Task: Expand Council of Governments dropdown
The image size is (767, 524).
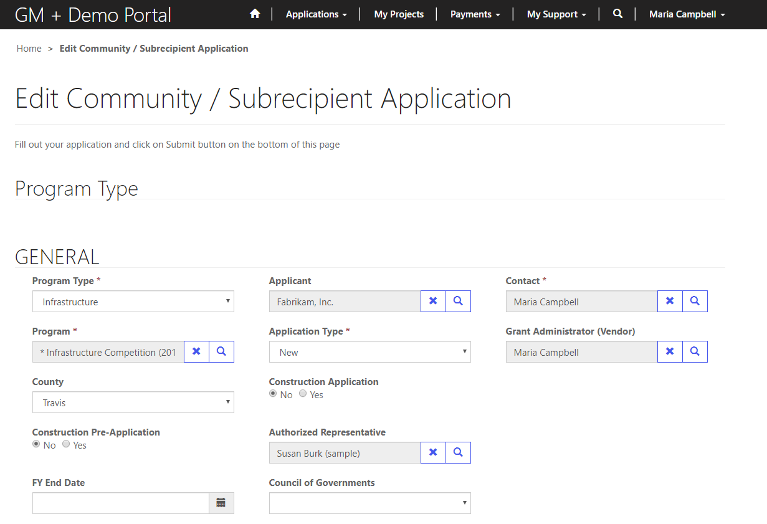Action: point(369,503)
